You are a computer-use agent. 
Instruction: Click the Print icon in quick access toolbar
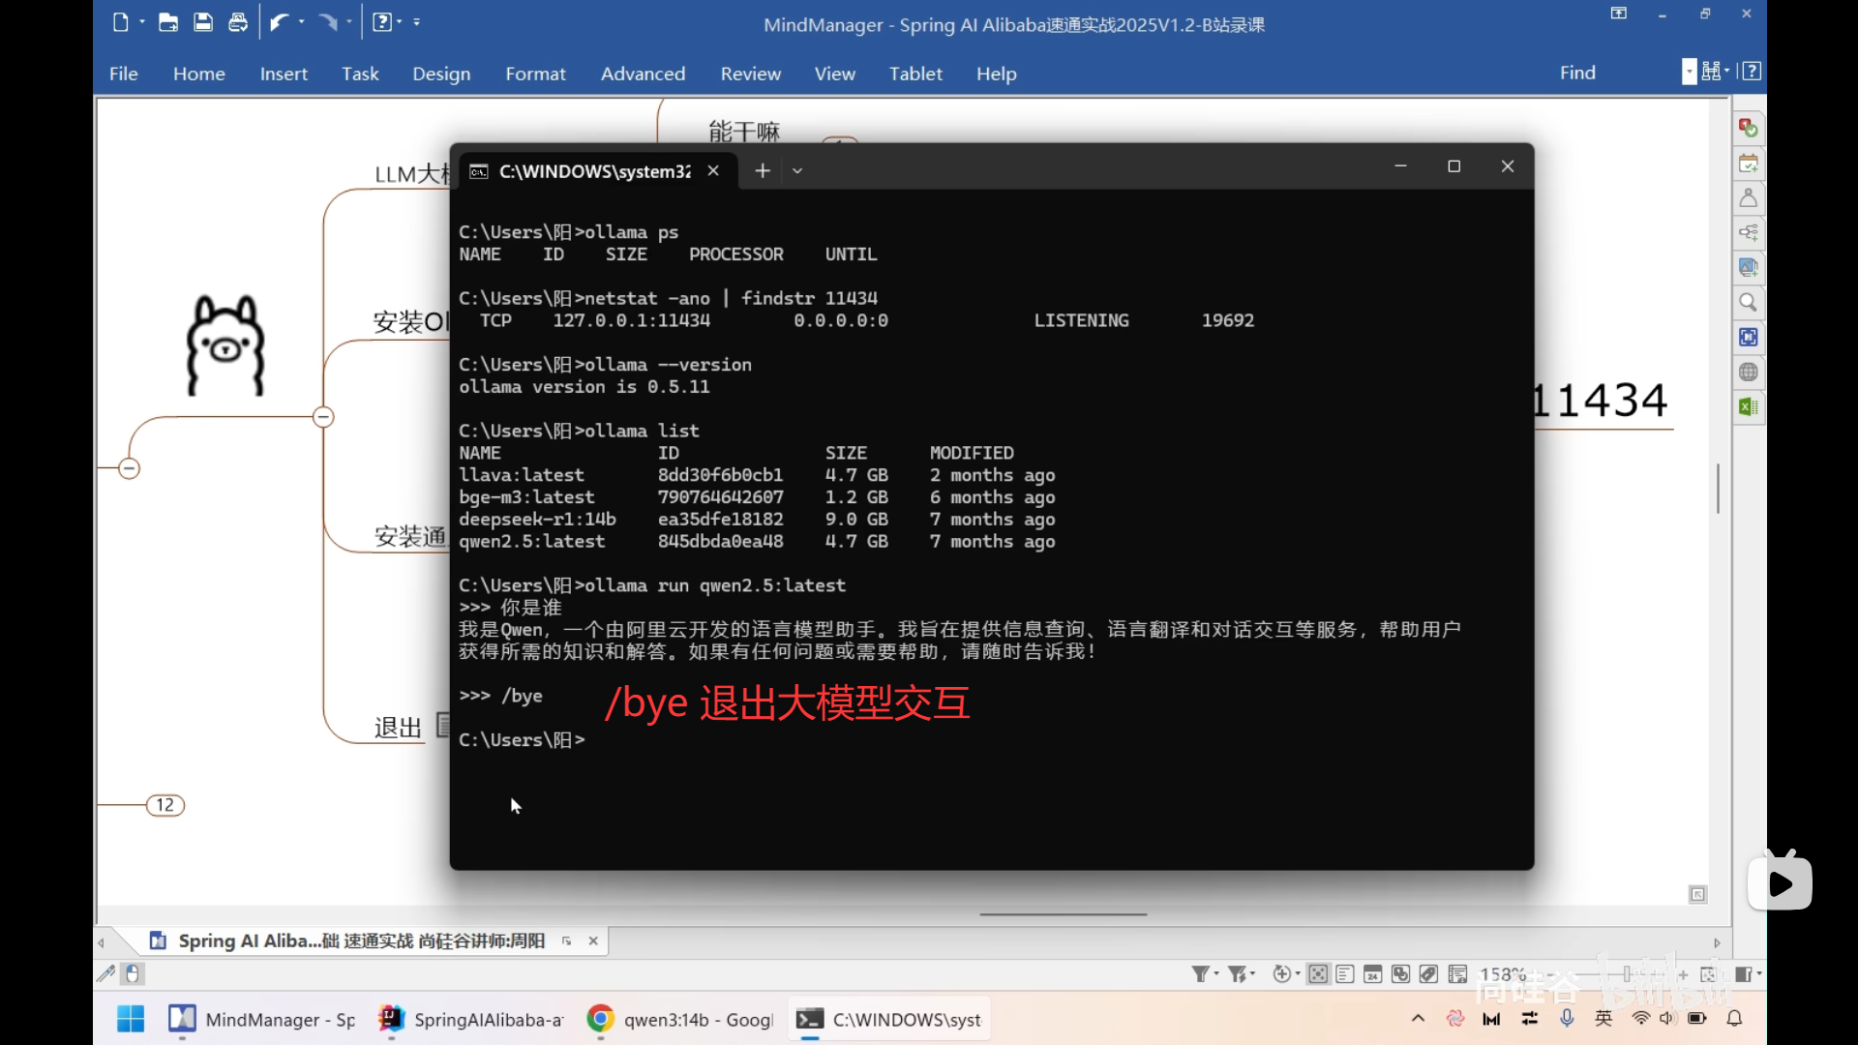(238, 22)
